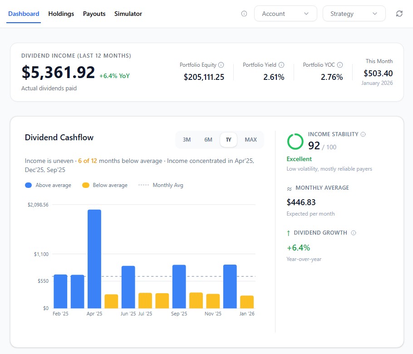This screenshot has height=354, width=413.
Task: Click the Income Stability score ring
Action: pos(295,141)
